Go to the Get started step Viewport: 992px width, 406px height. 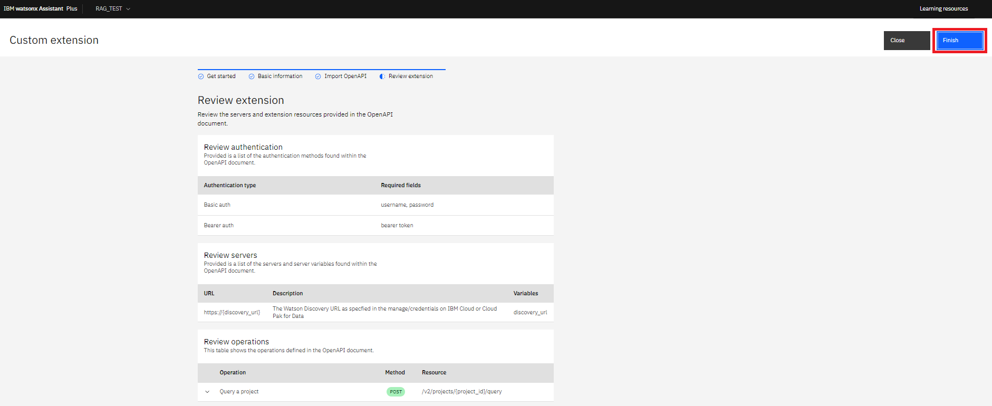pos(217,76)
